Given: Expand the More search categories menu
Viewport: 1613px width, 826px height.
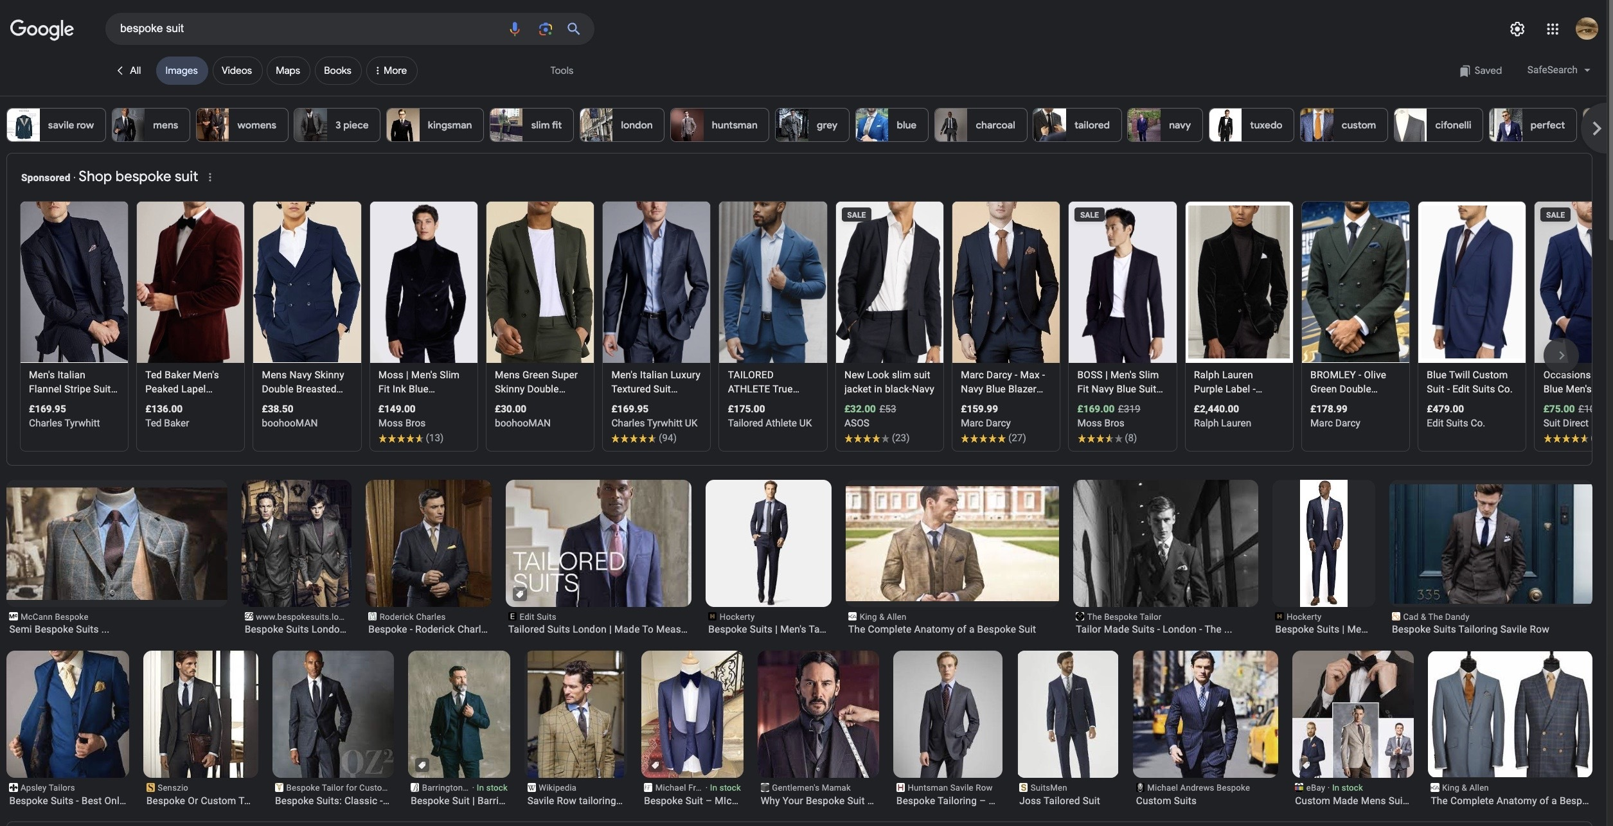Looking at the screenshot, I should (391, 71).
